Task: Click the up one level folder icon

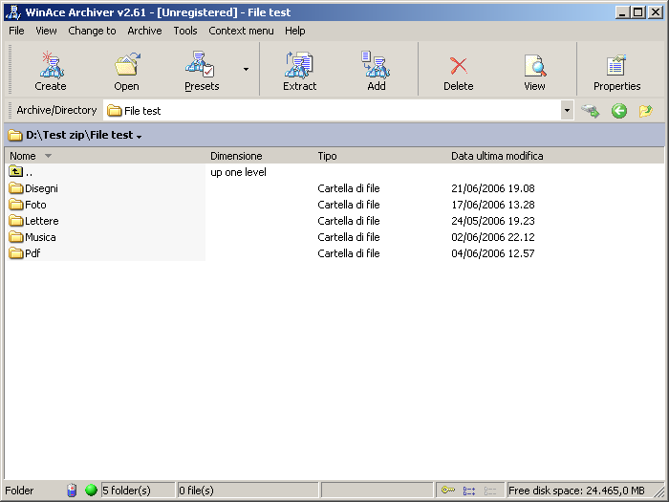Action: click(16, 172)
